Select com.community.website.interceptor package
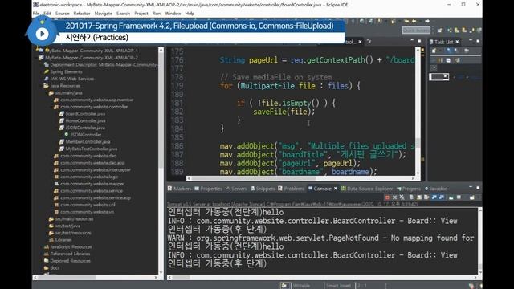This screenshot has width=514, height=289. 96,169
